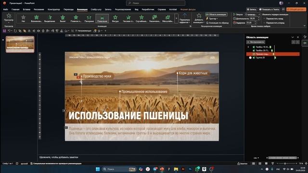Viewport: 308px width, 173px height.
Task: Collapse the ribbon with the chevron
Action: (x=305, y=25)
